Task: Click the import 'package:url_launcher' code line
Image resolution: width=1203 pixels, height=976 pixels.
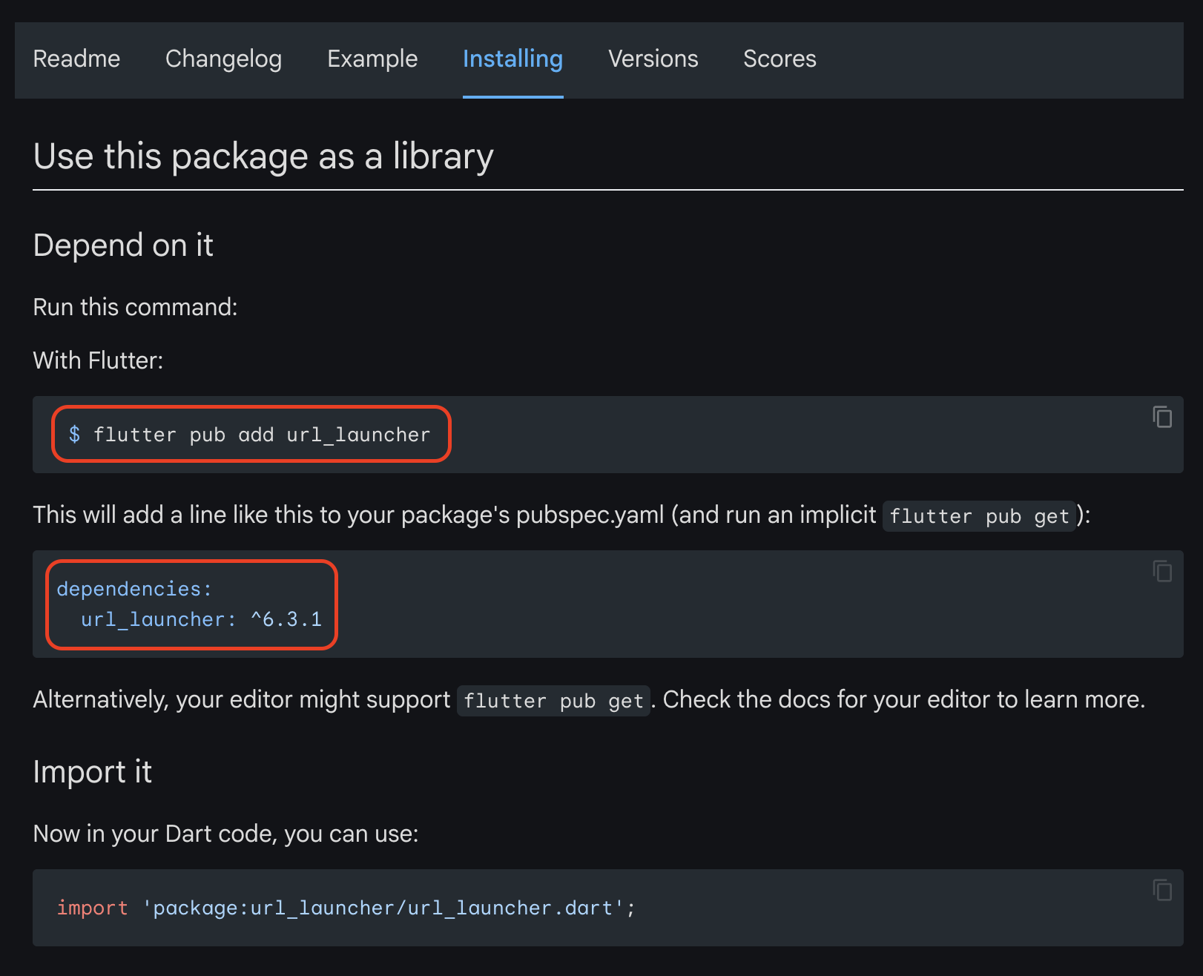Action: [346, 908]
